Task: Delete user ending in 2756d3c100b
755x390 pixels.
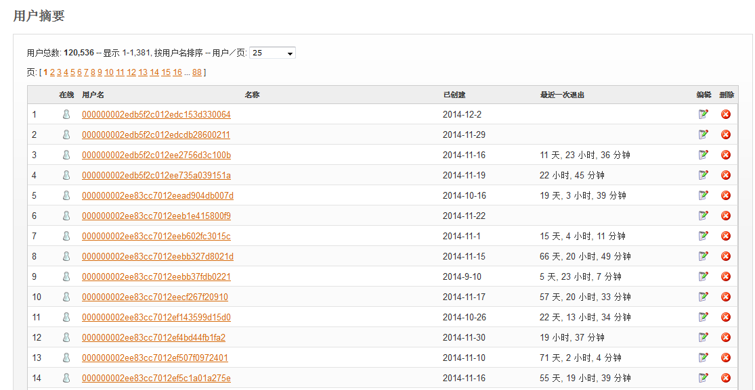Action: click(x=726, y=154)
